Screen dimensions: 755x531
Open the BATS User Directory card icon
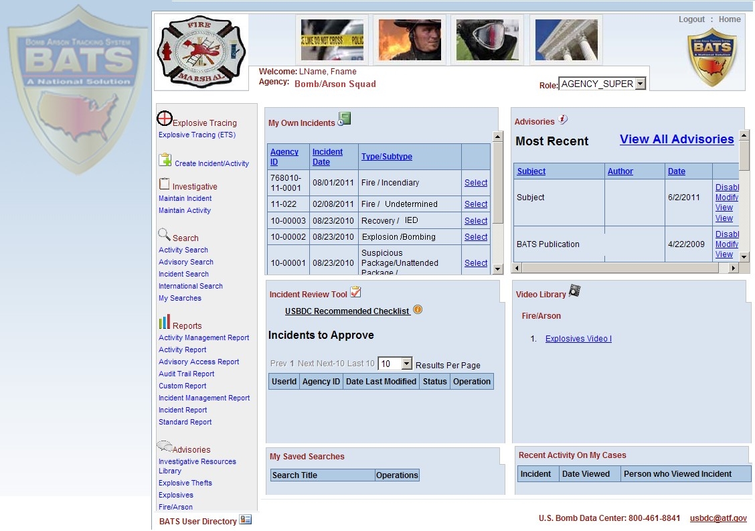[x=246, y=520]
